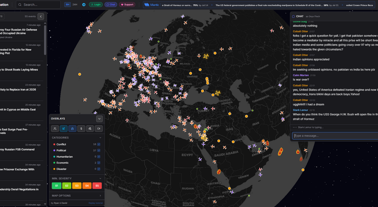
Task: Open the Replay tutorial link
Action: coord(95,203)
